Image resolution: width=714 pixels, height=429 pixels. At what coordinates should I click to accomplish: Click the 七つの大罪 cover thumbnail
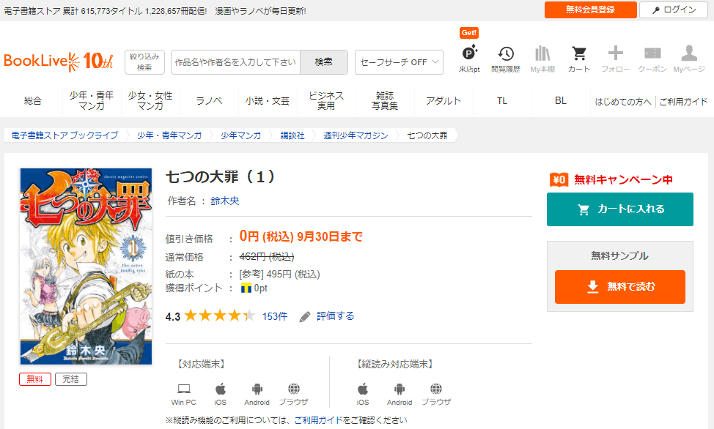tap(86, 266)
